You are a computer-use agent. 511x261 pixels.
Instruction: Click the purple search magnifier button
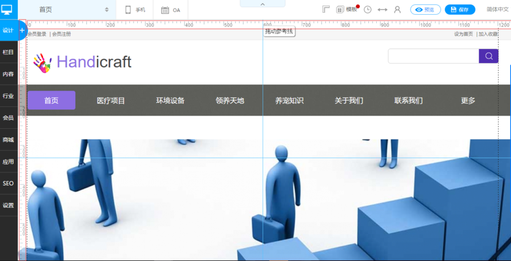pyautogui.click(x=488, y=56)
